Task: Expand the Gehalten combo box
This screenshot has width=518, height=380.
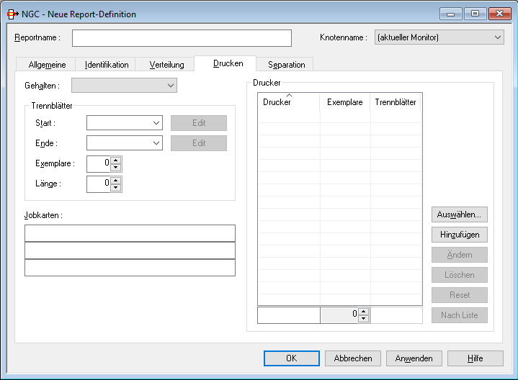Action: [x=171, y=86]
